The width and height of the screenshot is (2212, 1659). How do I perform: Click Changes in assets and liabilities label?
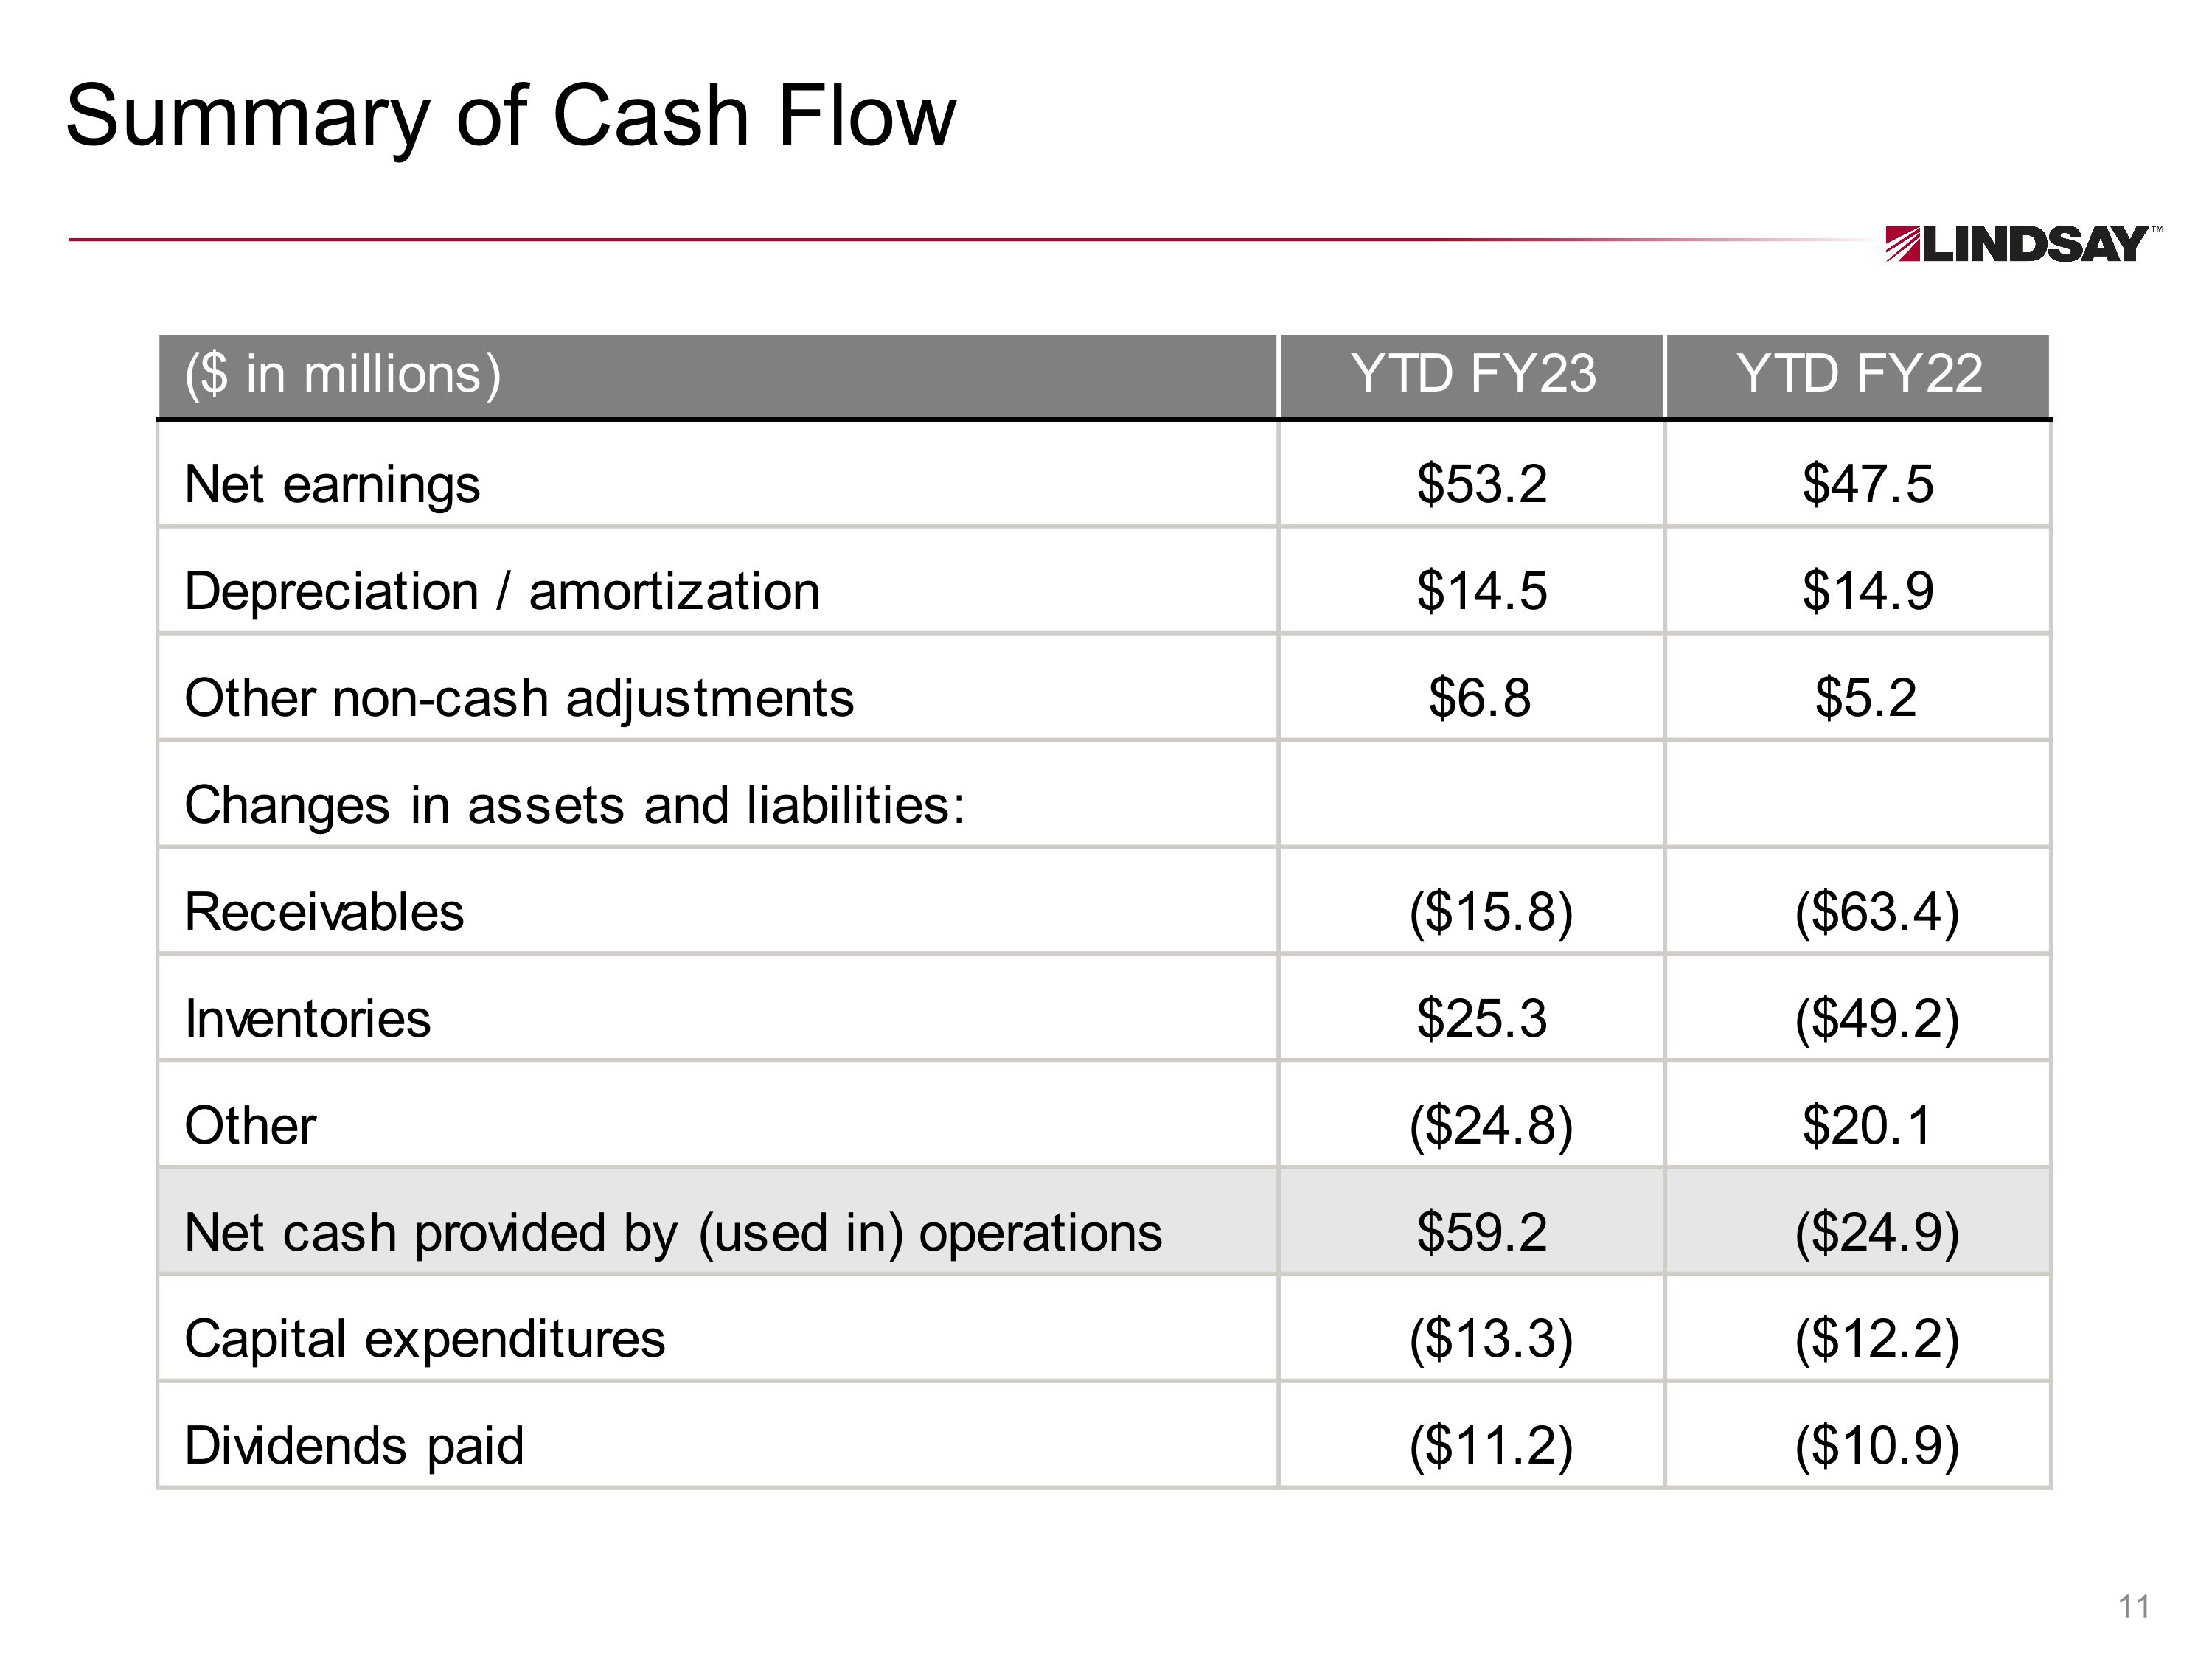pyautogui.click(x=575, y=805)
